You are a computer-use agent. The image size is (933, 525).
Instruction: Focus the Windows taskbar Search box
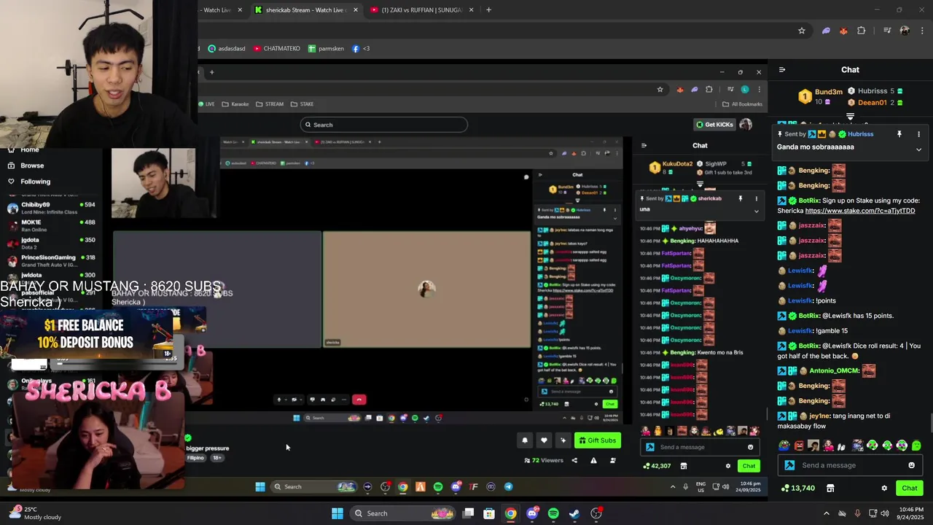[403, 513]
